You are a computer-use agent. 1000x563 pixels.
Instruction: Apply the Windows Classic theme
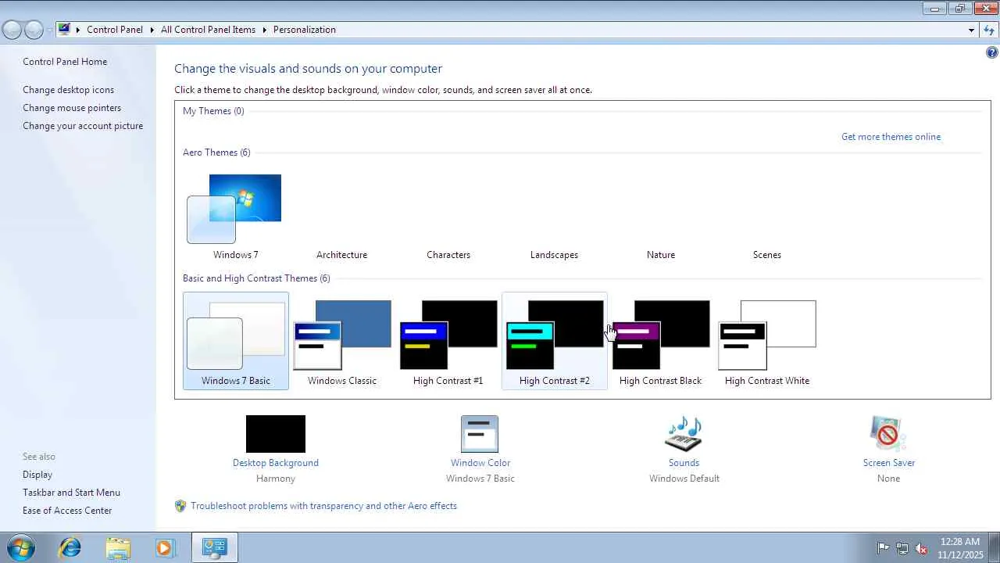tap(342, 341)
